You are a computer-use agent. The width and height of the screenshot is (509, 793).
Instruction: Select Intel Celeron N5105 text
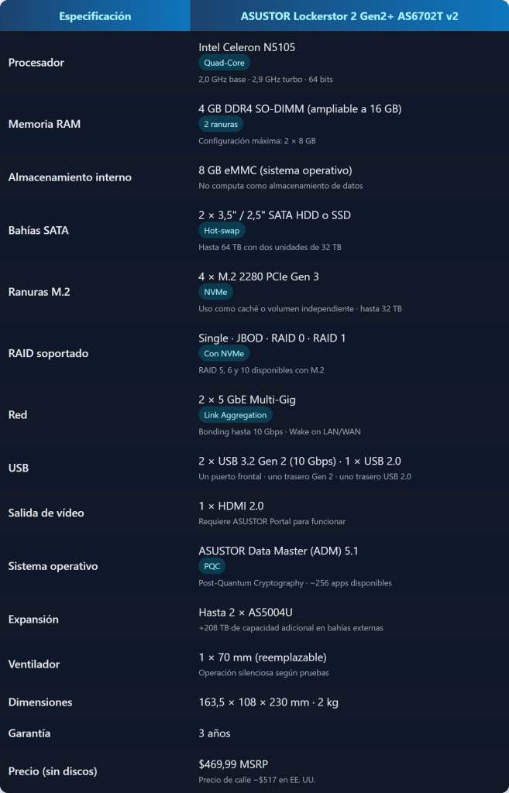click(247, 47)
